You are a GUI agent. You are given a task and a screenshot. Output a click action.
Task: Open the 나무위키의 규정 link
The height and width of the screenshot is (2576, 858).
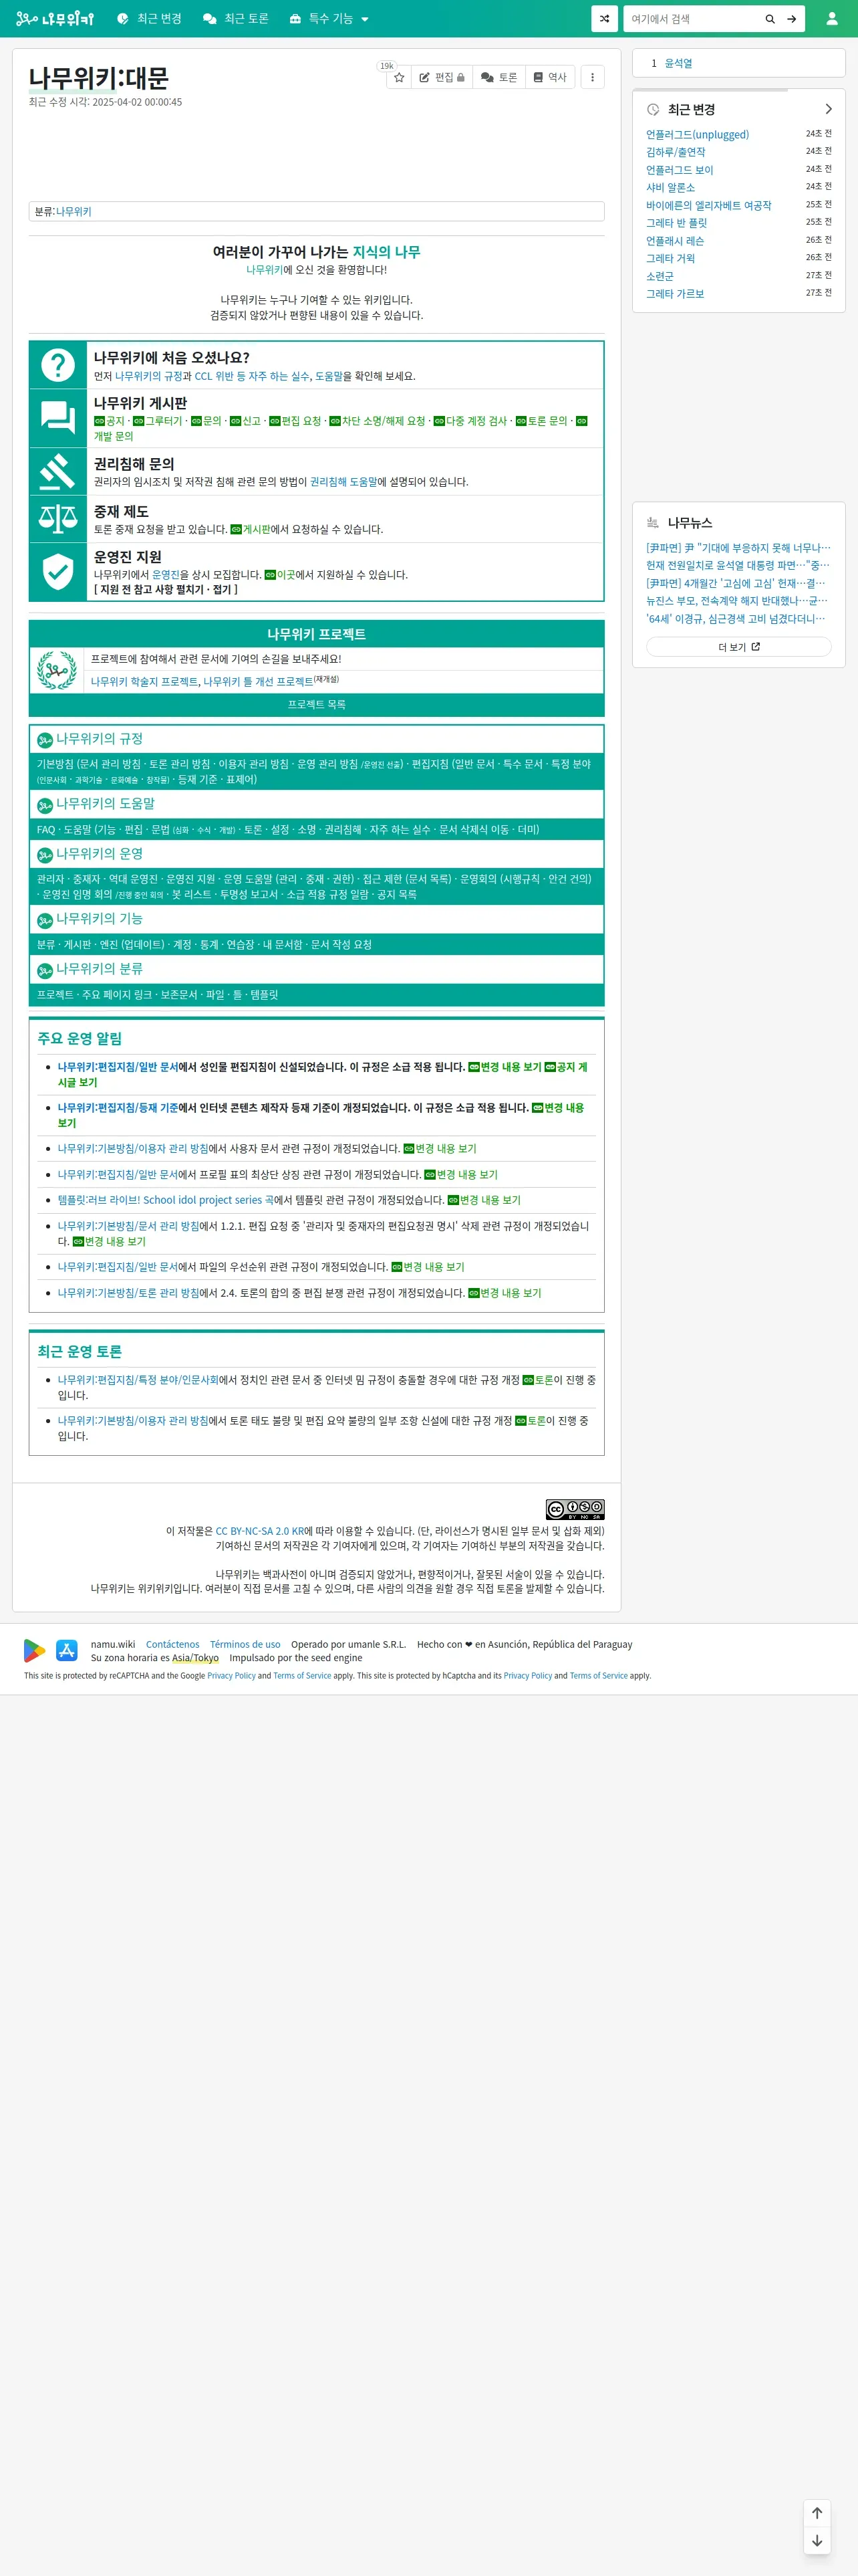coord(149,376)
